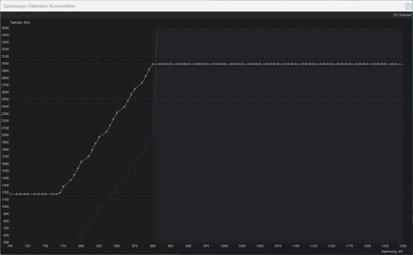Select the curve point at 850 mV
This screenshot has width=413, height=255.
click(x=117, y=113)
